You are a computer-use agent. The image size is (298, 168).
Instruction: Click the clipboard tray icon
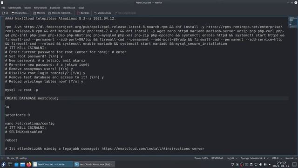click(251, 164)
